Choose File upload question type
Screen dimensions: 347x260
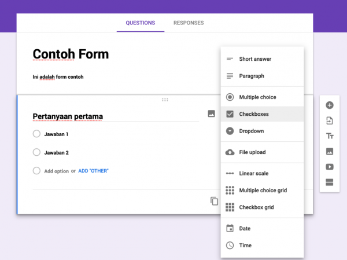pyautogui.click(x=262, y=152)
